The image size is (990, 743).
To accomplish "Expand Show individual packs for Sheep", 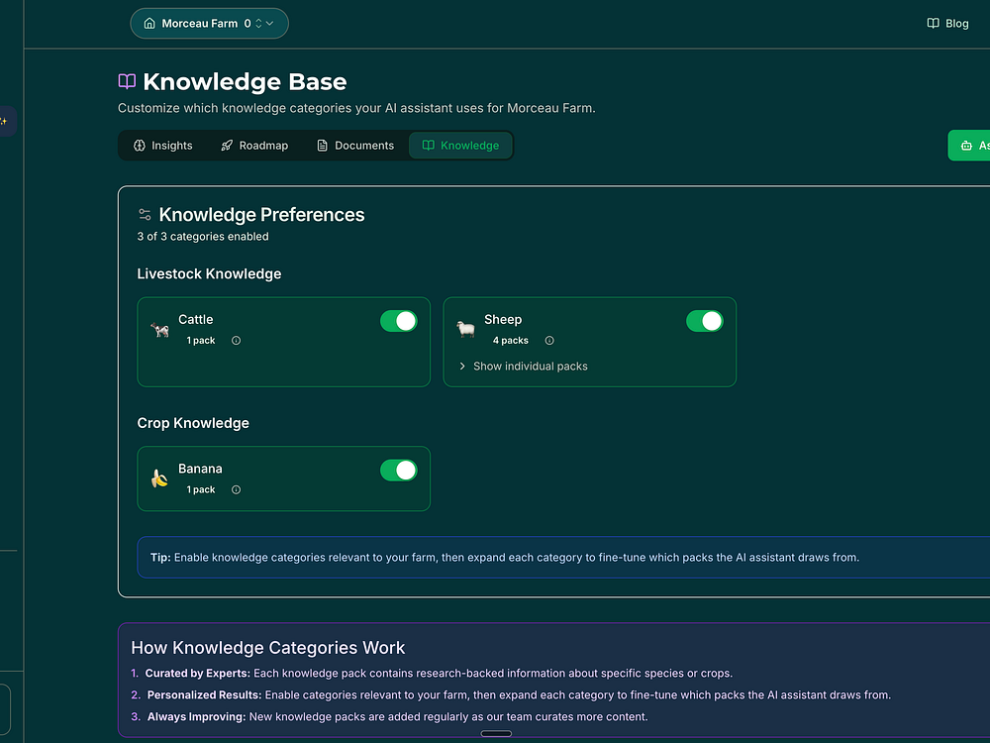I will coord(524,367).
